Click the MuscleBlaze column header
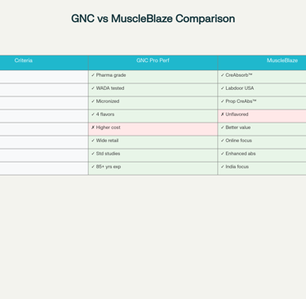 (262, 63)
